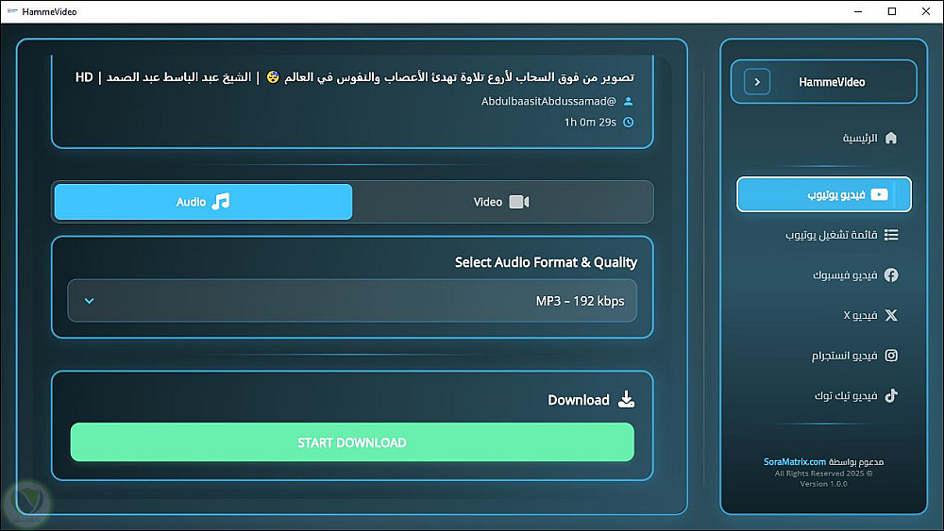The image size is (944, 531).
Task: Click the X logo icon in sidebar
Action: point(891,315)
